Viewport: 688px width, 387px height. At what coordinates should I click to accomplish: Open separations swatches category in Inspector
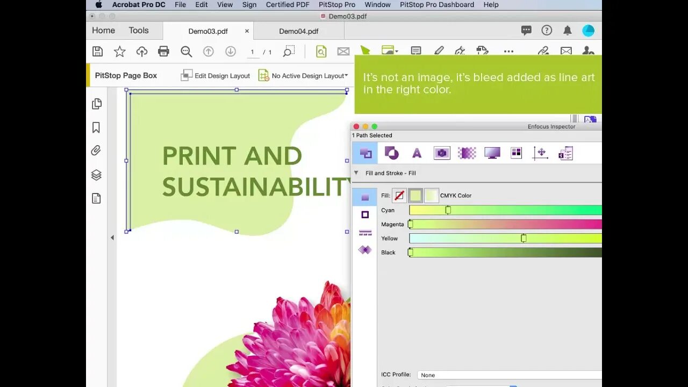(516, 153)
